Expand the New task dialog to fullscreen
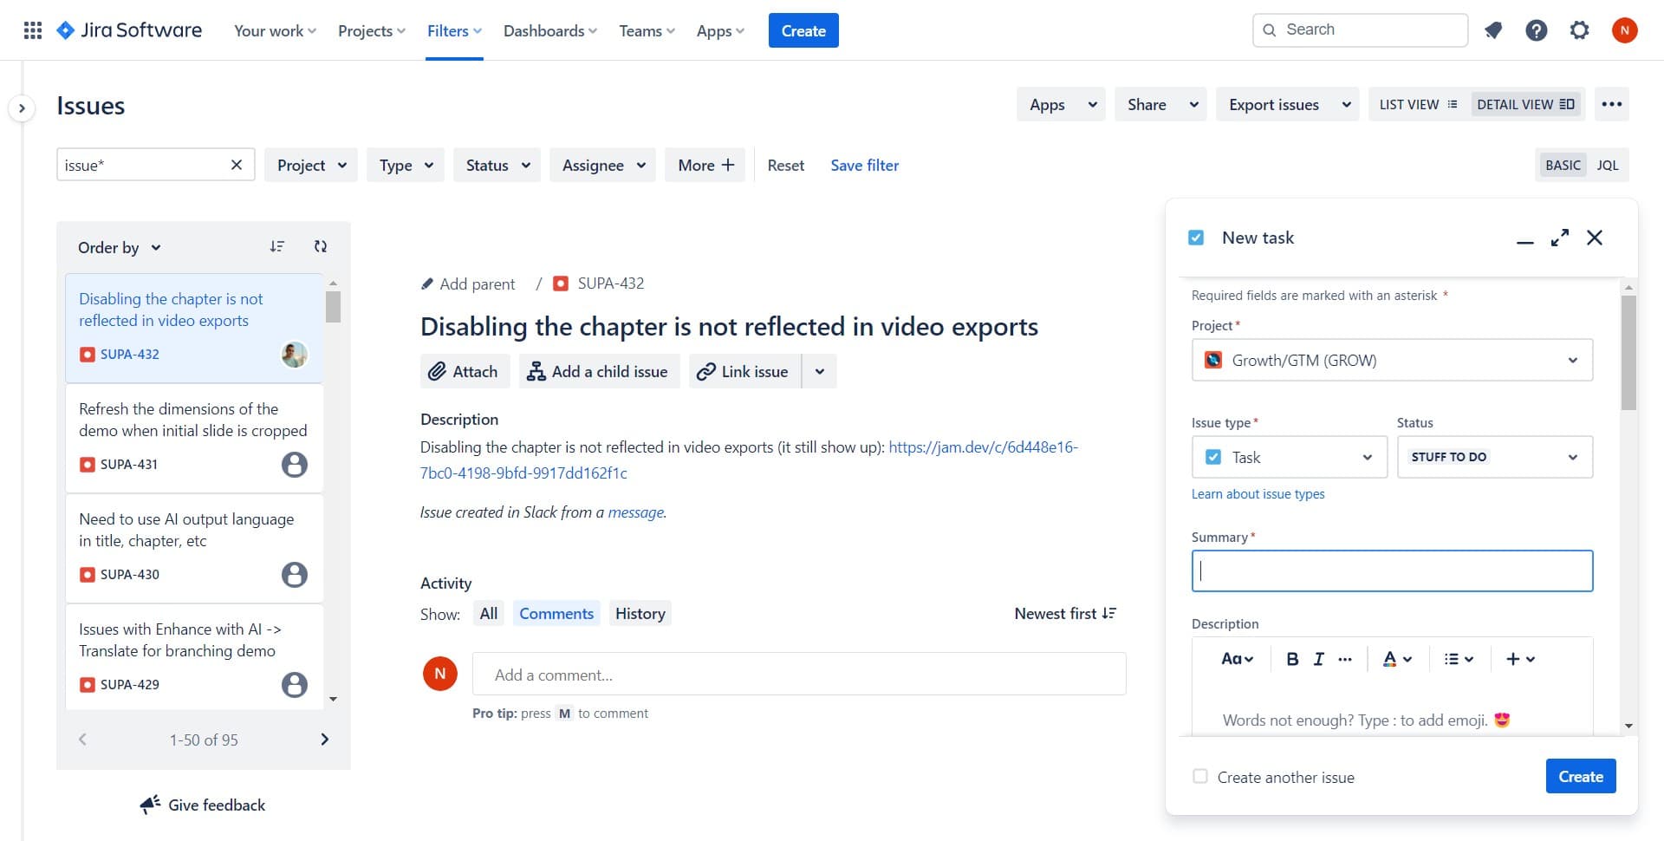This screenshot has height=841, width=1664. [1559, 238]
